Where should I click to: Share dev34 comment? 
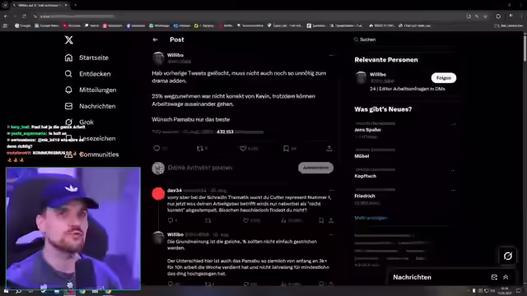coord(331,220)
